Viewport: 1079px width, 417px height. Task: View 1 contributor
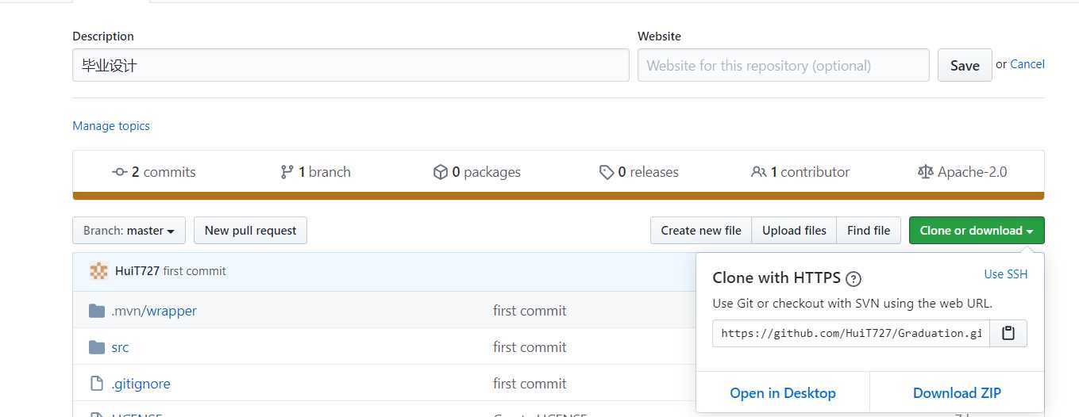click(800, 172)
